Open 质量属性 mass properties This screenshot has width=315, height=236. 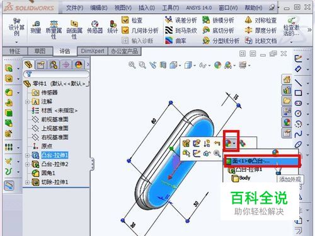54,30
